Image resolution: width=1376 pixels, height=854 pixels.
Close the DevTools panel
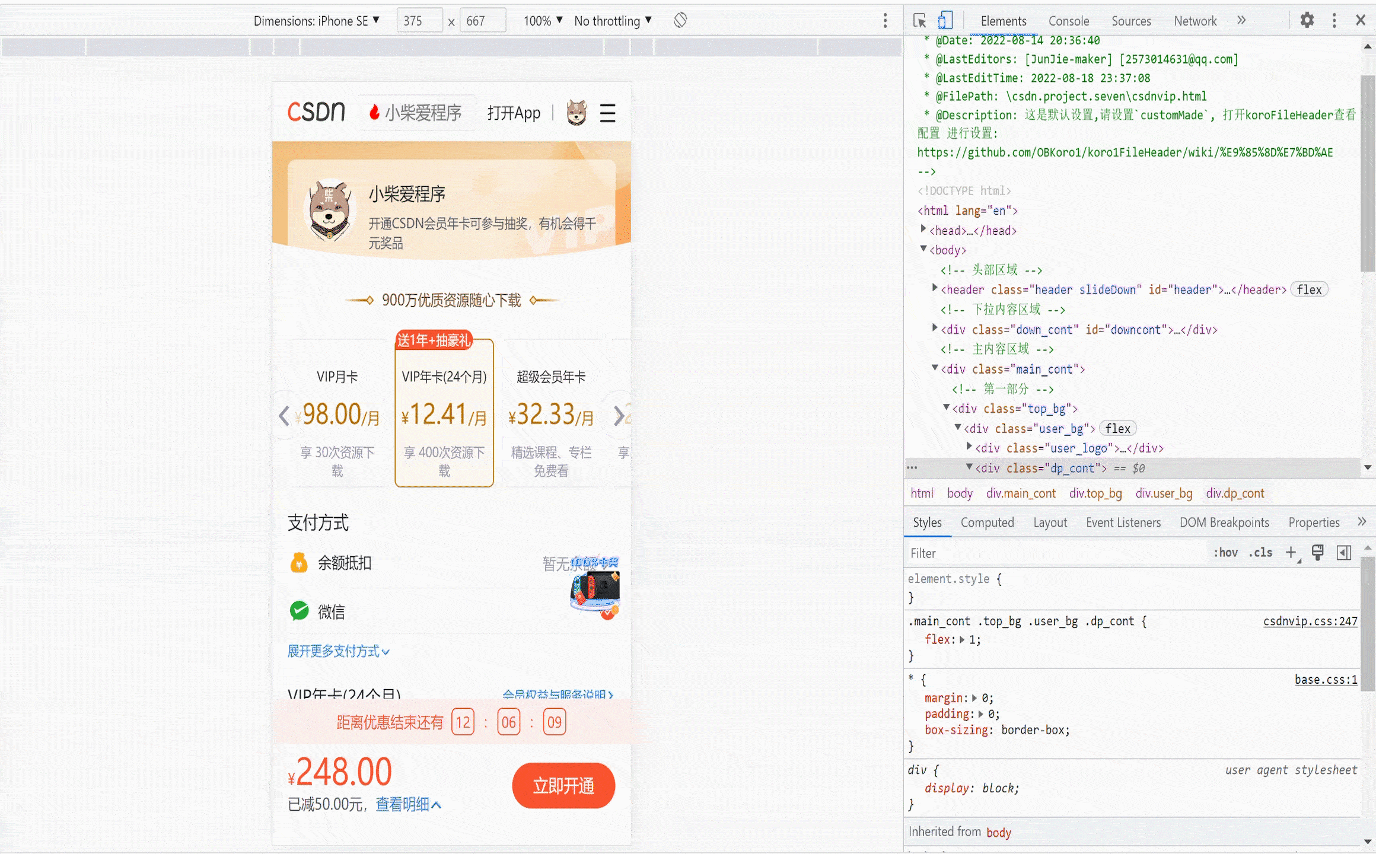pyautogui.click(x=1361, y=21)
